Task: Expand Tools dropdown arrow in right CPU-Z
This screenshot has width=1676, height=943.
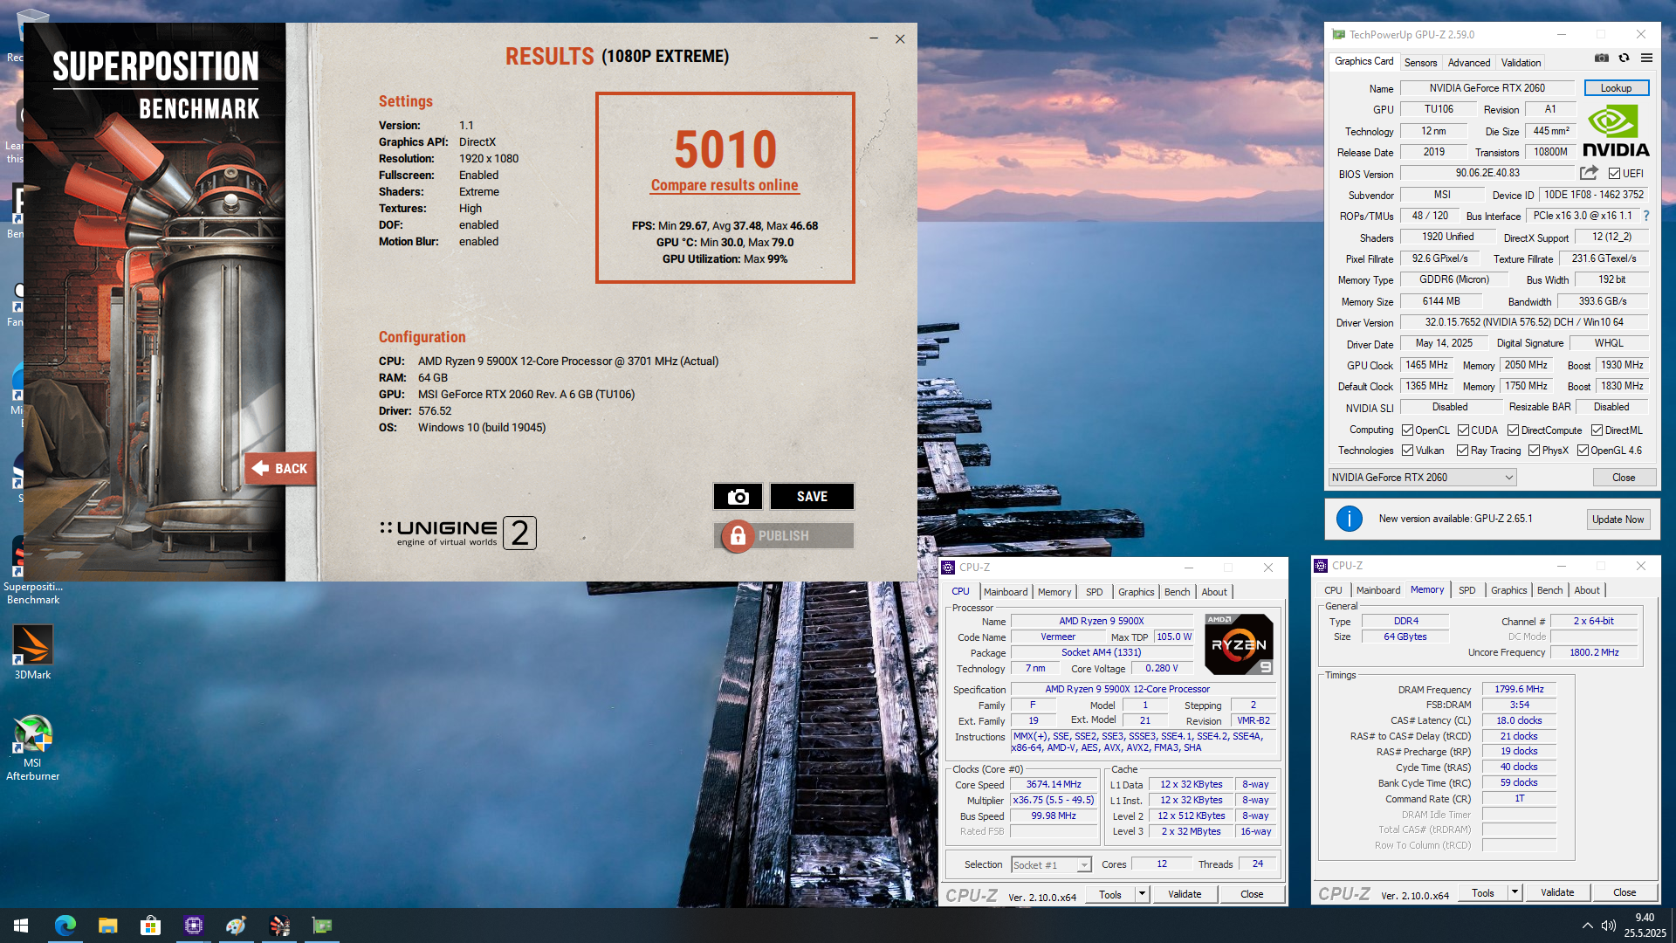Action: point(1515,892)
